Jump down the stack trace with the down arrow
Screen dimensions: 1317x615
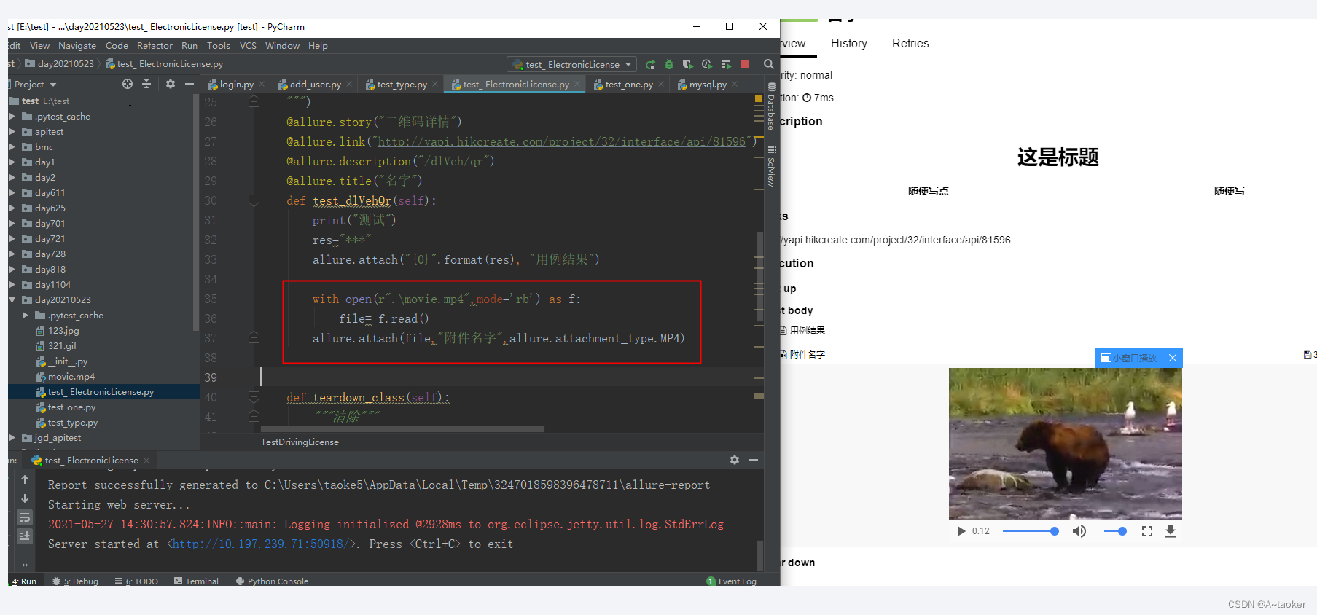coord(25,498)
